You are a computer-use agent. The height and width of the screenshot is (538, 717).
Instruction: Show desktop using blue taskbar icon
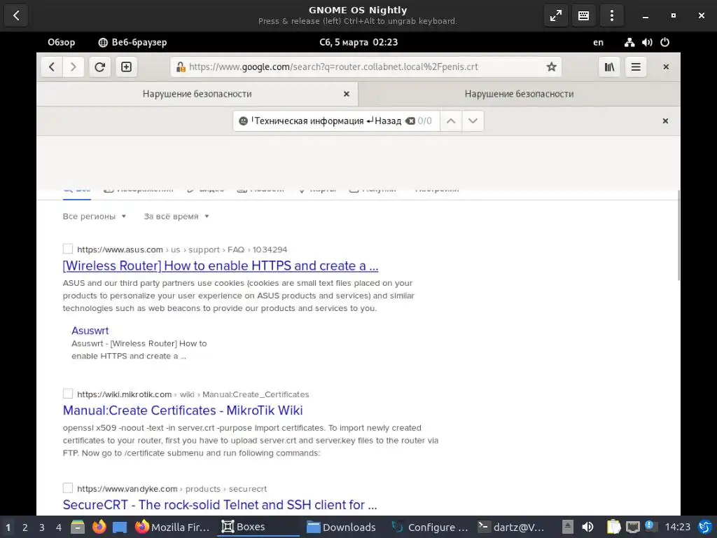tap(120, 527)
